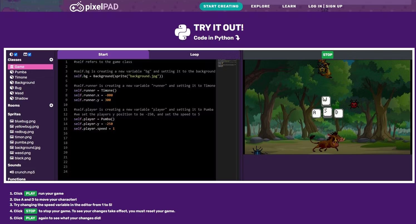Select the black.png sprite name
This screenshot has height=224, width=416.
click(23, 158)
